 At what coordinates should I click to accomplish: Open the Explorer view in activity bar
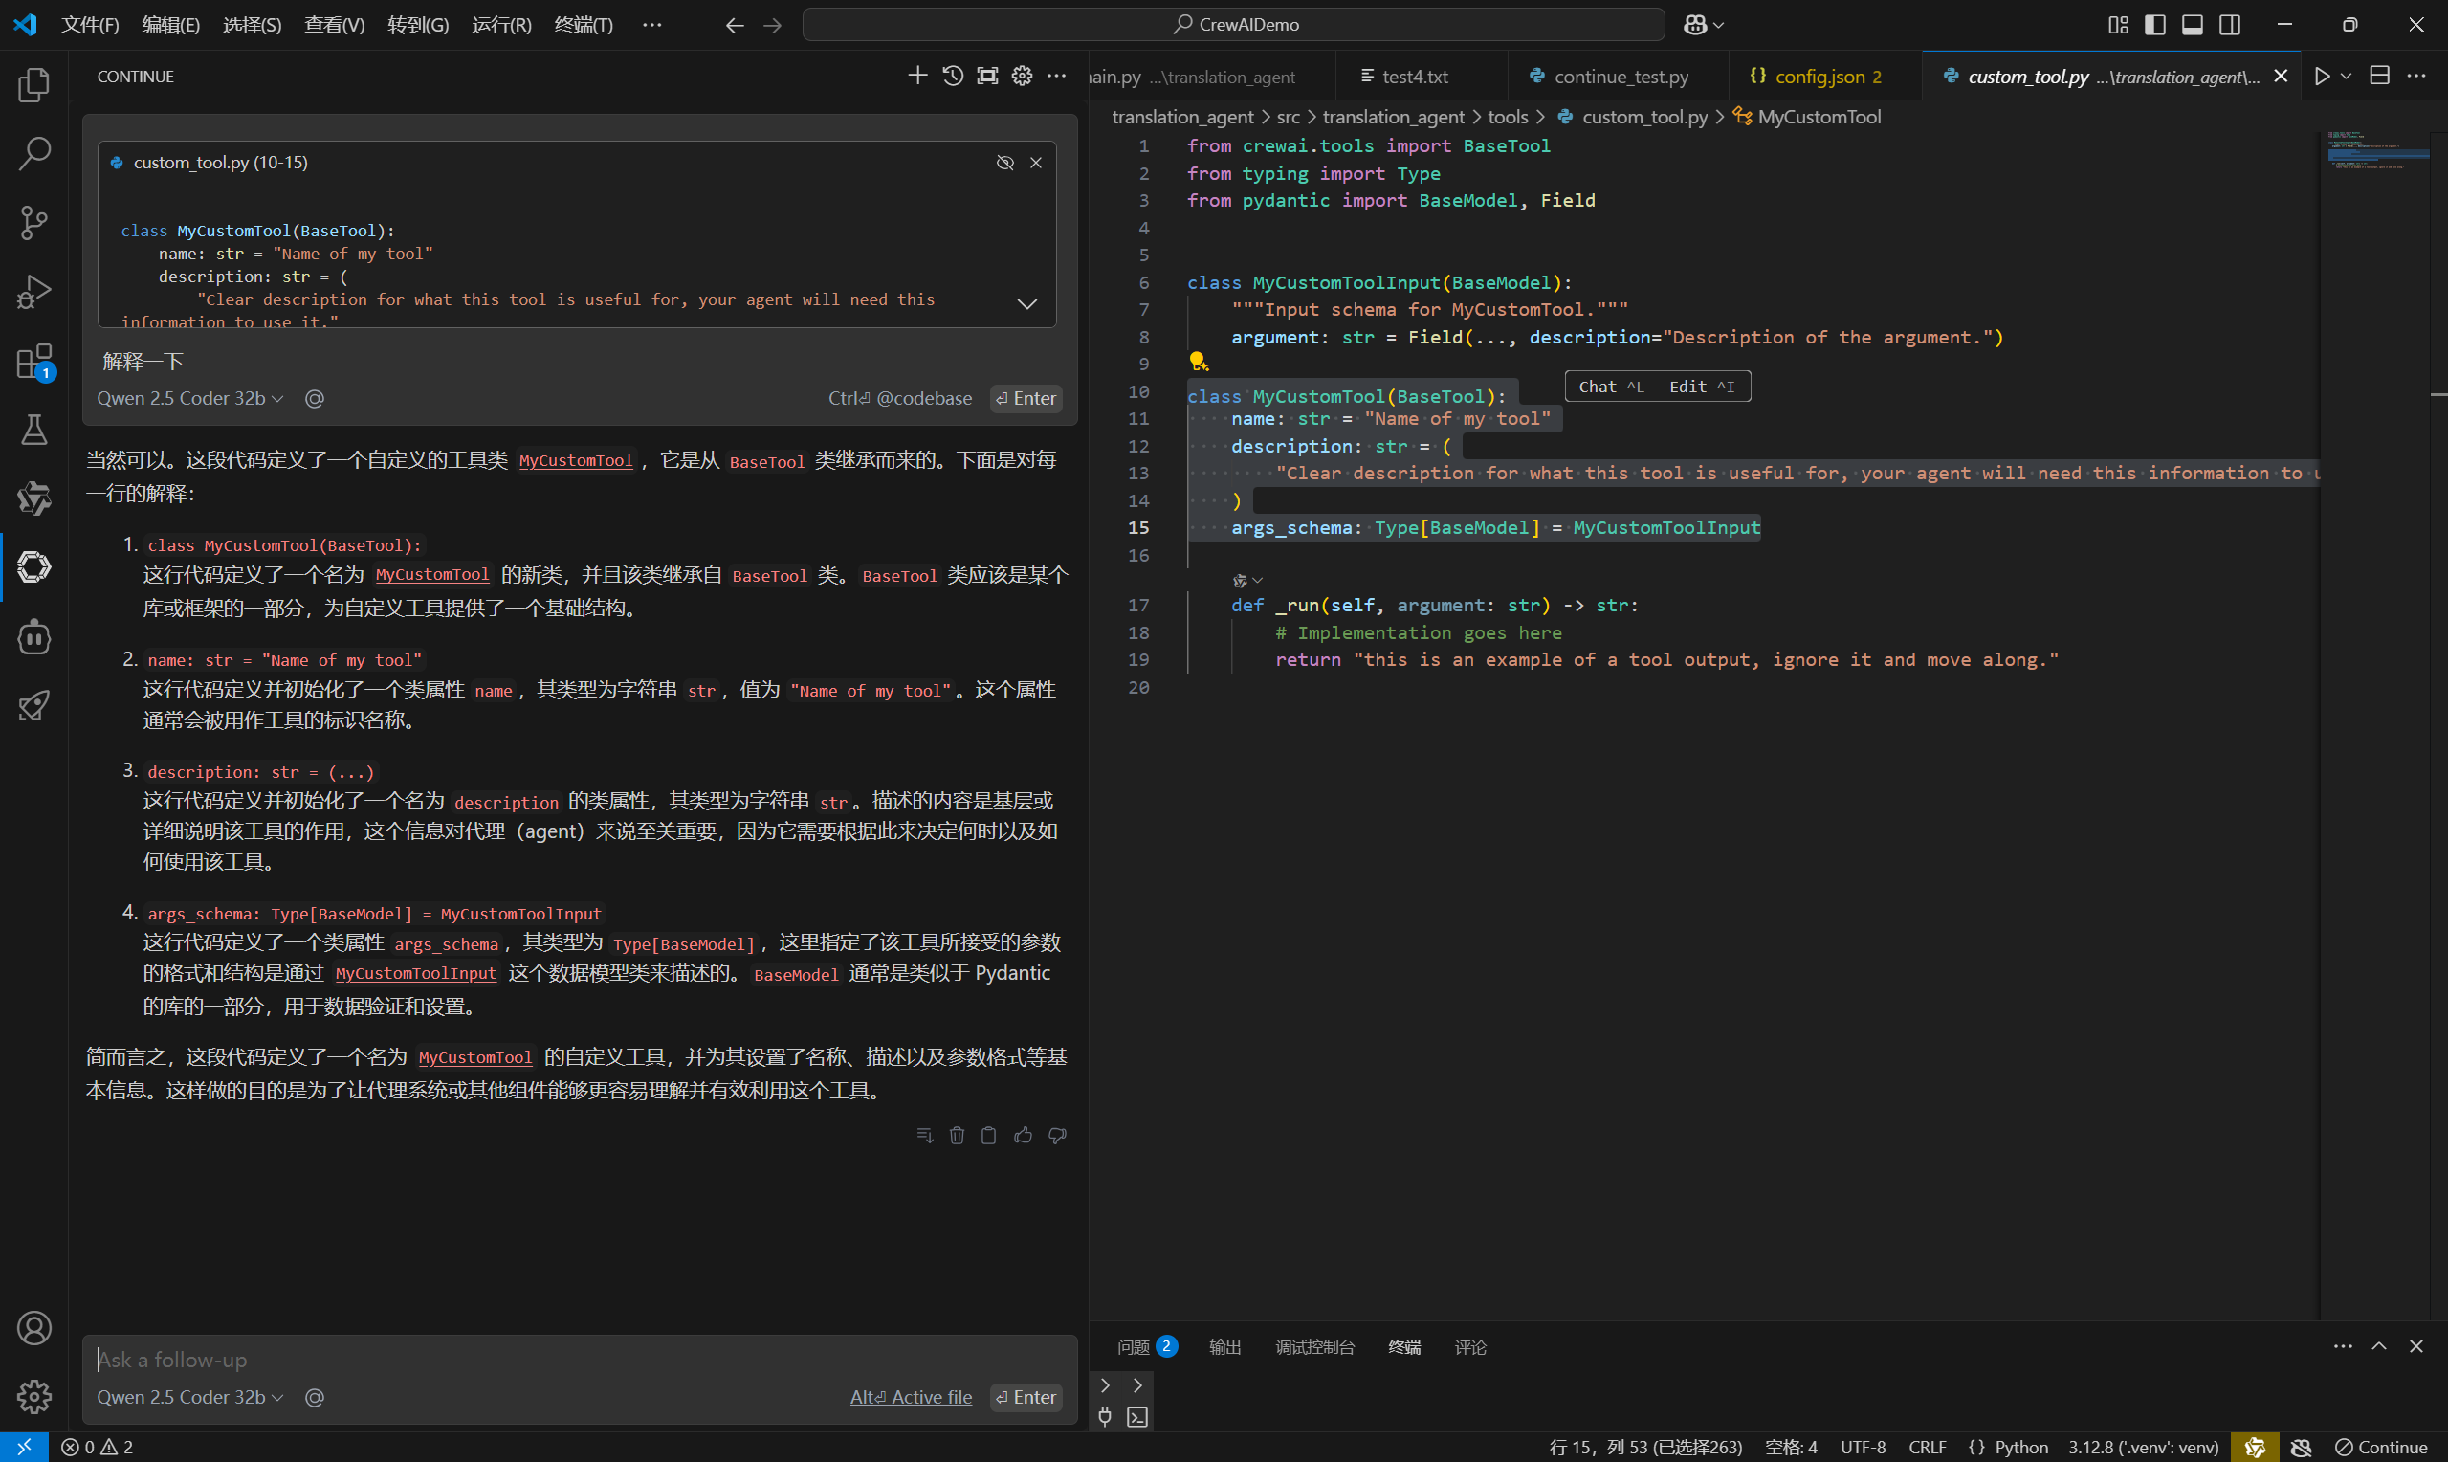(x=33, y=86)
